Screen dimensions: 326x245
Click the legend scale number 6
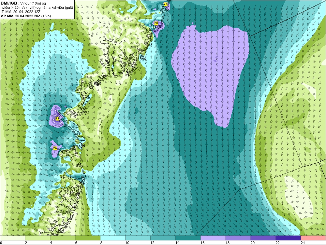coord(76,243)
